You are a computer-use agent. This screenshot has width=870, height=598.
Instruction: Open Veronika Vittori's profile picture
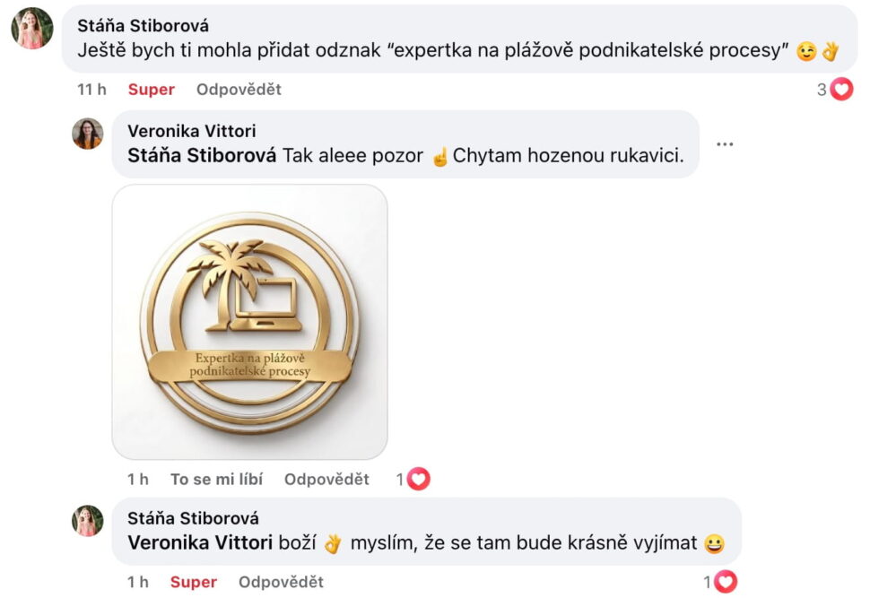point(88,134)
